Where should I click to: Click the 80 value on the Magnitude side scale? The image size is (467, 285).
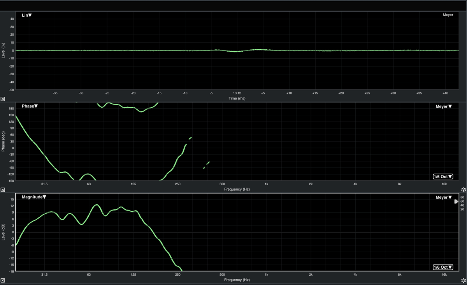[462, 198]
